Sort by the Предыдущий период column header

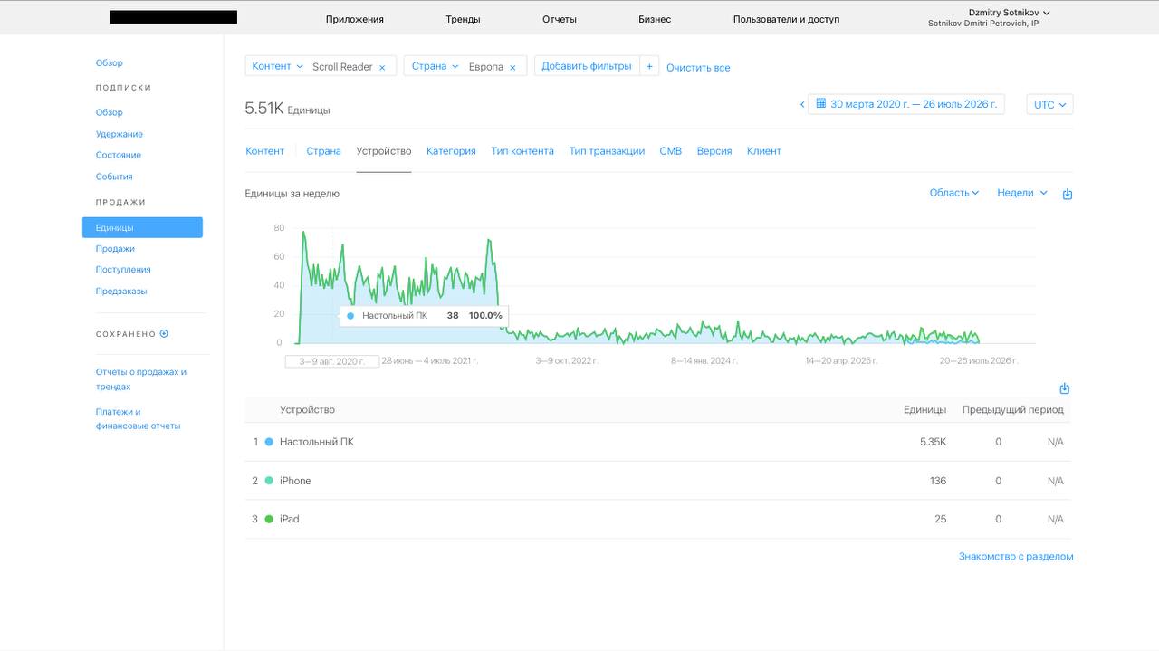click(1013, 410)
